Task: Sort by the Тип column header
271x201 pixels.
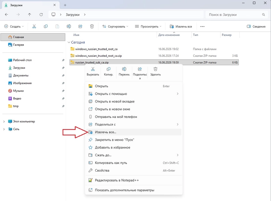Action: [x=196, y=35]
